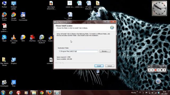Viewport: 170px width, 95px height.
Task: Switch to Firefox in the taskbar
Action: [x=49, y=93]
